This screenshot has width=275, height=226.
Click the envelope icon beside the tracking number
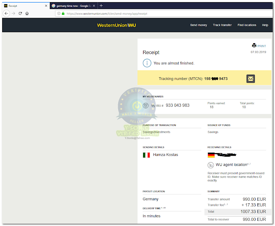tap(251, 79)
